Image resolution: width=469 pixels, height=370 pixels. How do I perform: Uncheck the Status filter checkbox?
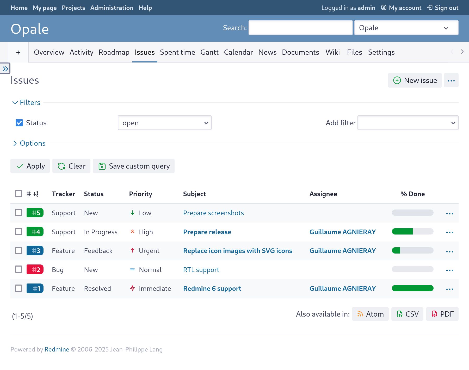point(19,123)
